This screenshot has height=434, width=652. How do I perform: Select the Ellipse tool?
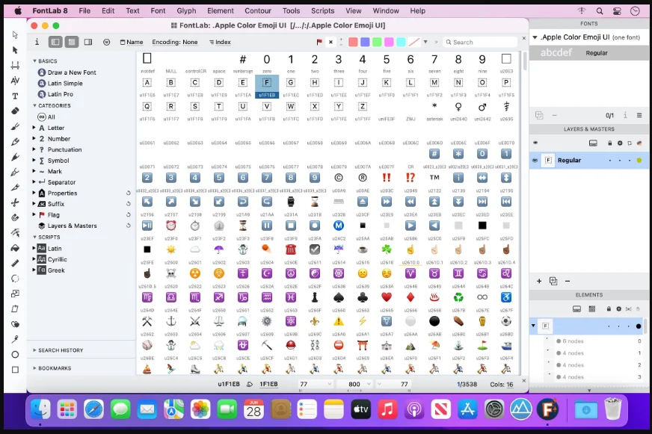15,354
